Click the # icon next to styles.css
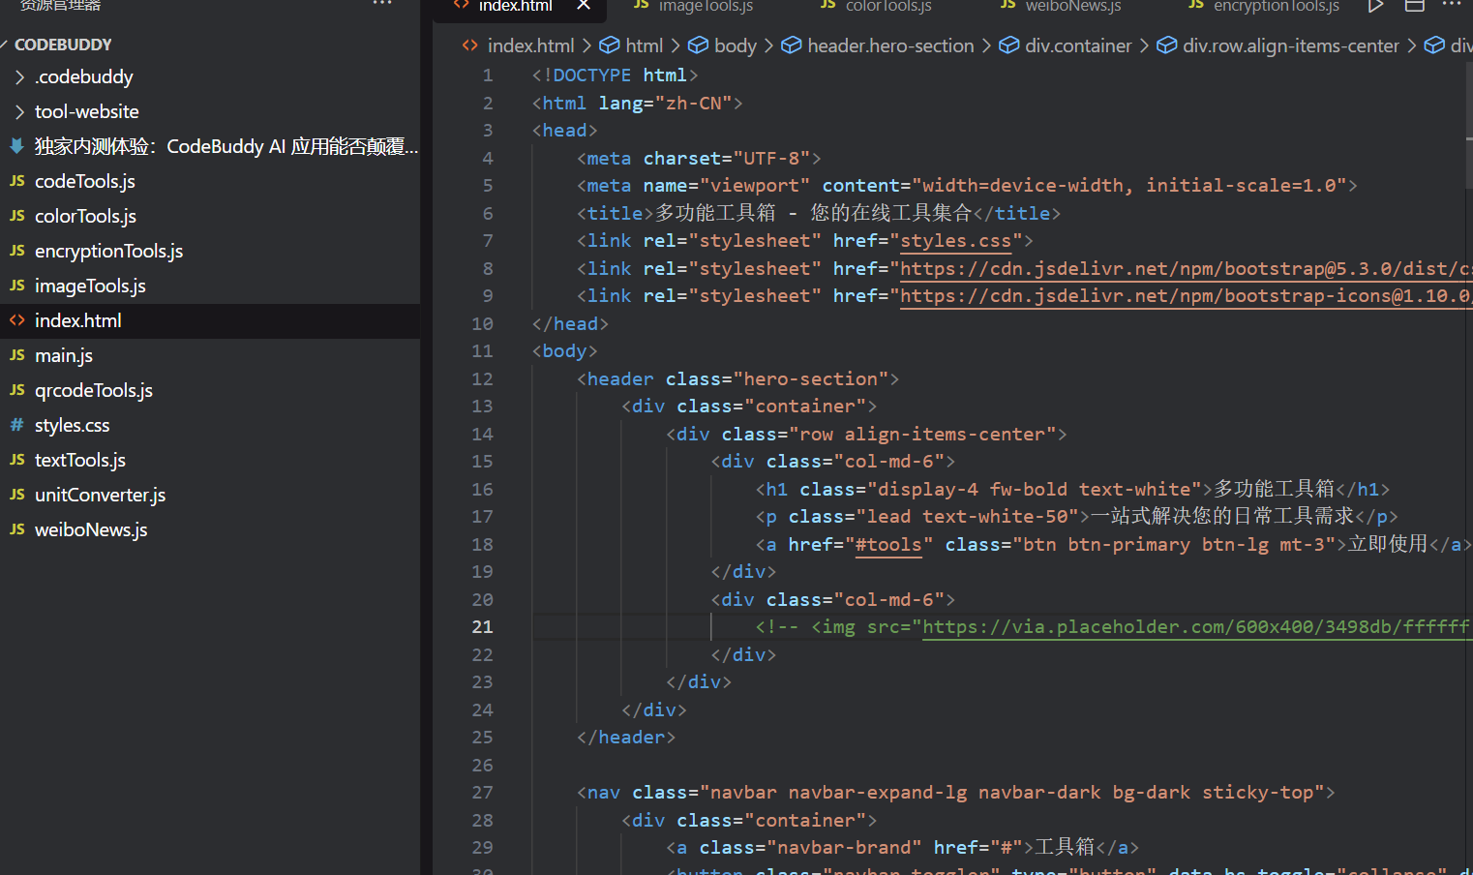The height and width of the screenshot is (875, 1473). click(15, 425)
